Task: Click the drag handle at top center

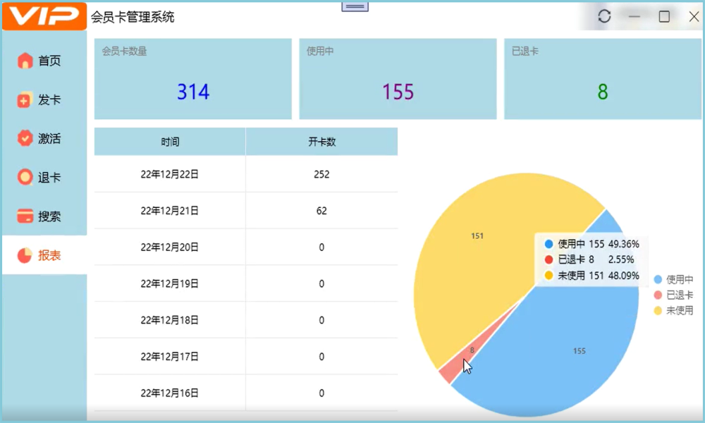Action: 355,6
